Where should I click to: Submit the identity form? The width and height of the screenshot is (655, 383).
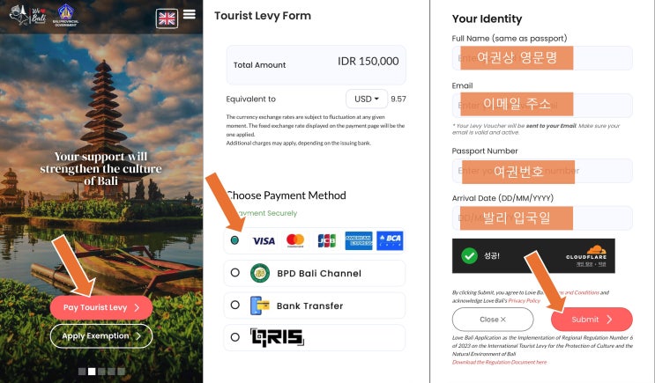point(592,320)
